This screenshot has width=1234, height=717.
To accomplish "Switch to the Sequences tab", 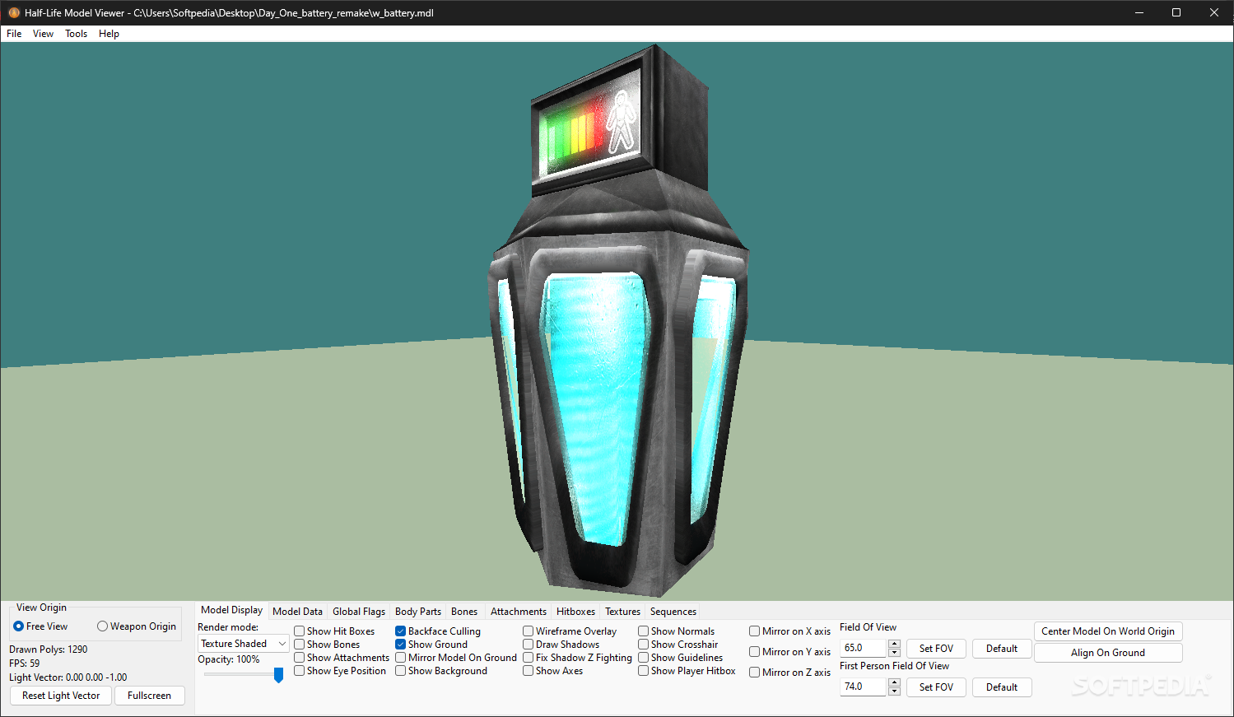I will 673,611.
